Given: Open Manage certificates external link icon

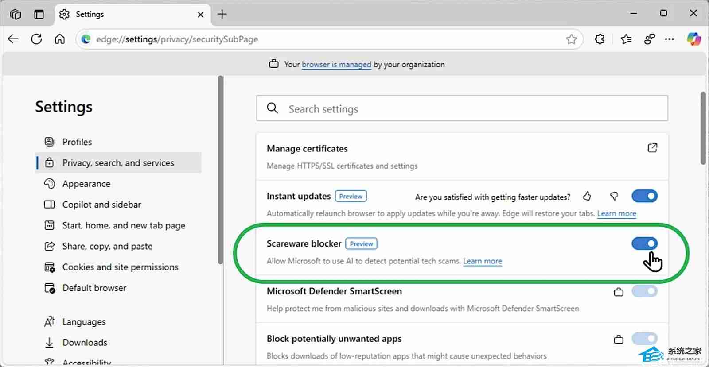Looking at the screenshot, I should pyautogui.click(x=652, y=148).
